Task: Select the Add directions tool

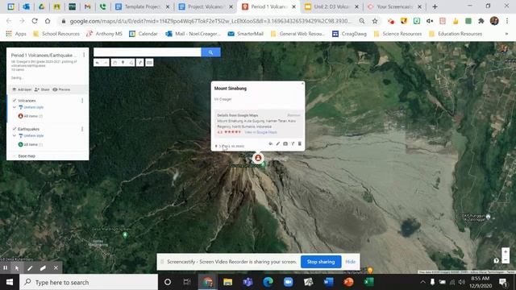Action: pyautogui.click(x=139, y=63)
